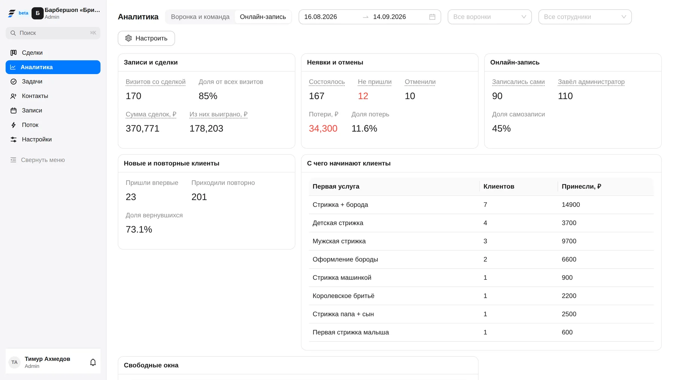
Task: Open the Записи calendar section
Action: [53, 110]
